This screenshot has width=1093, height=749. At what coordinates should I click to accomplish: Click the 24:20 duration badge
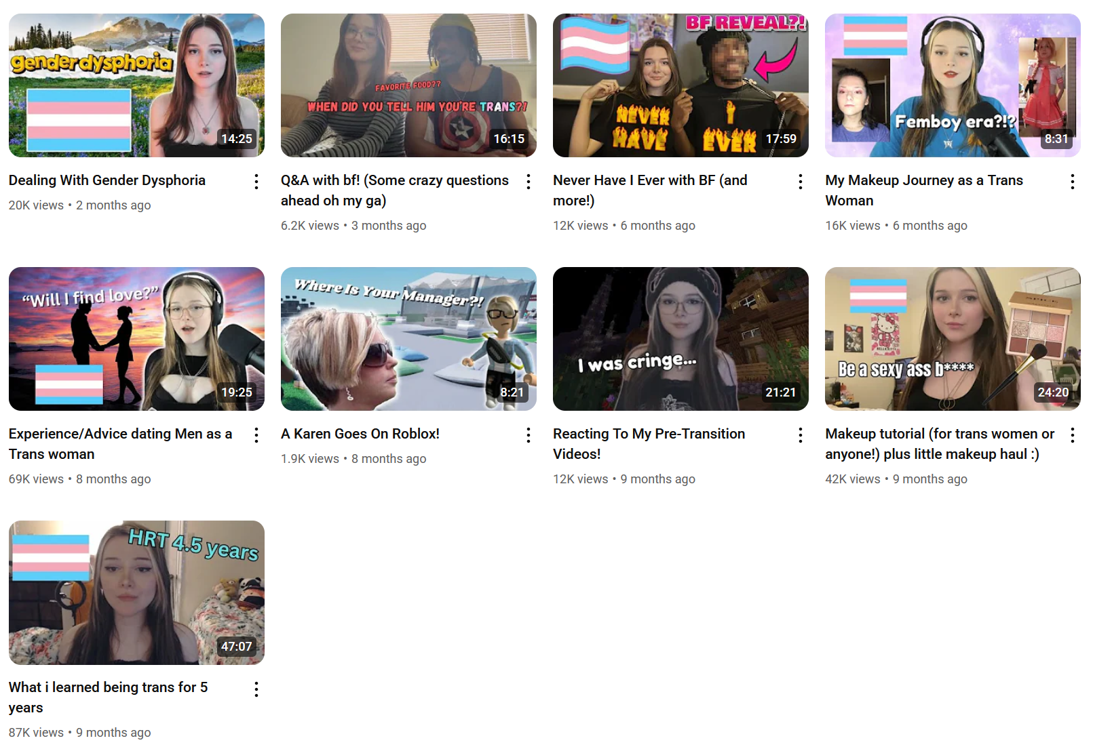[1053, 392]
